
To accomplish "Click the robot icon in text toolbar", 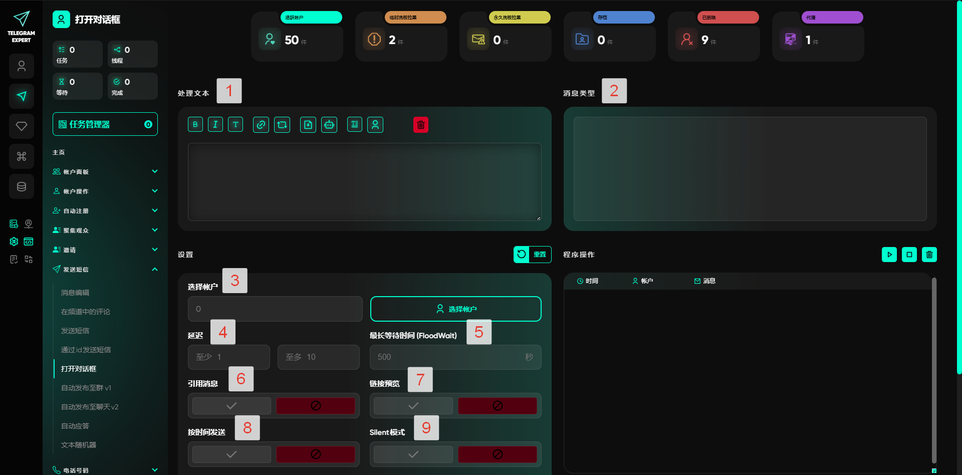I will pyautogui.click(x=329, y=125).
